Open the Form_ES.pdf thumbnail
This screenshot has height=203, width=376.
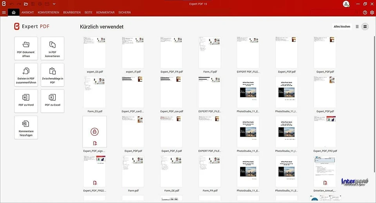(x=94, y=92)
